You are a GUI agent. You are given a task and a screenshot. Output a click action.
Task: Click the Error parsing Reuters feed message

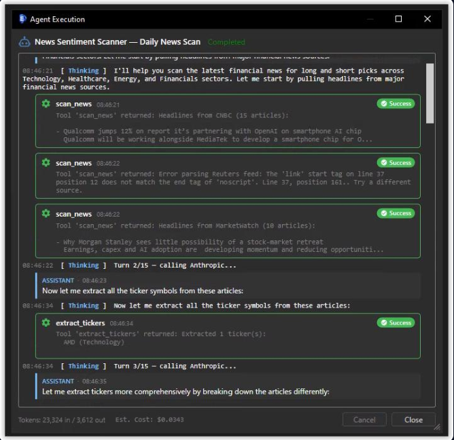(x=233, y=182)
